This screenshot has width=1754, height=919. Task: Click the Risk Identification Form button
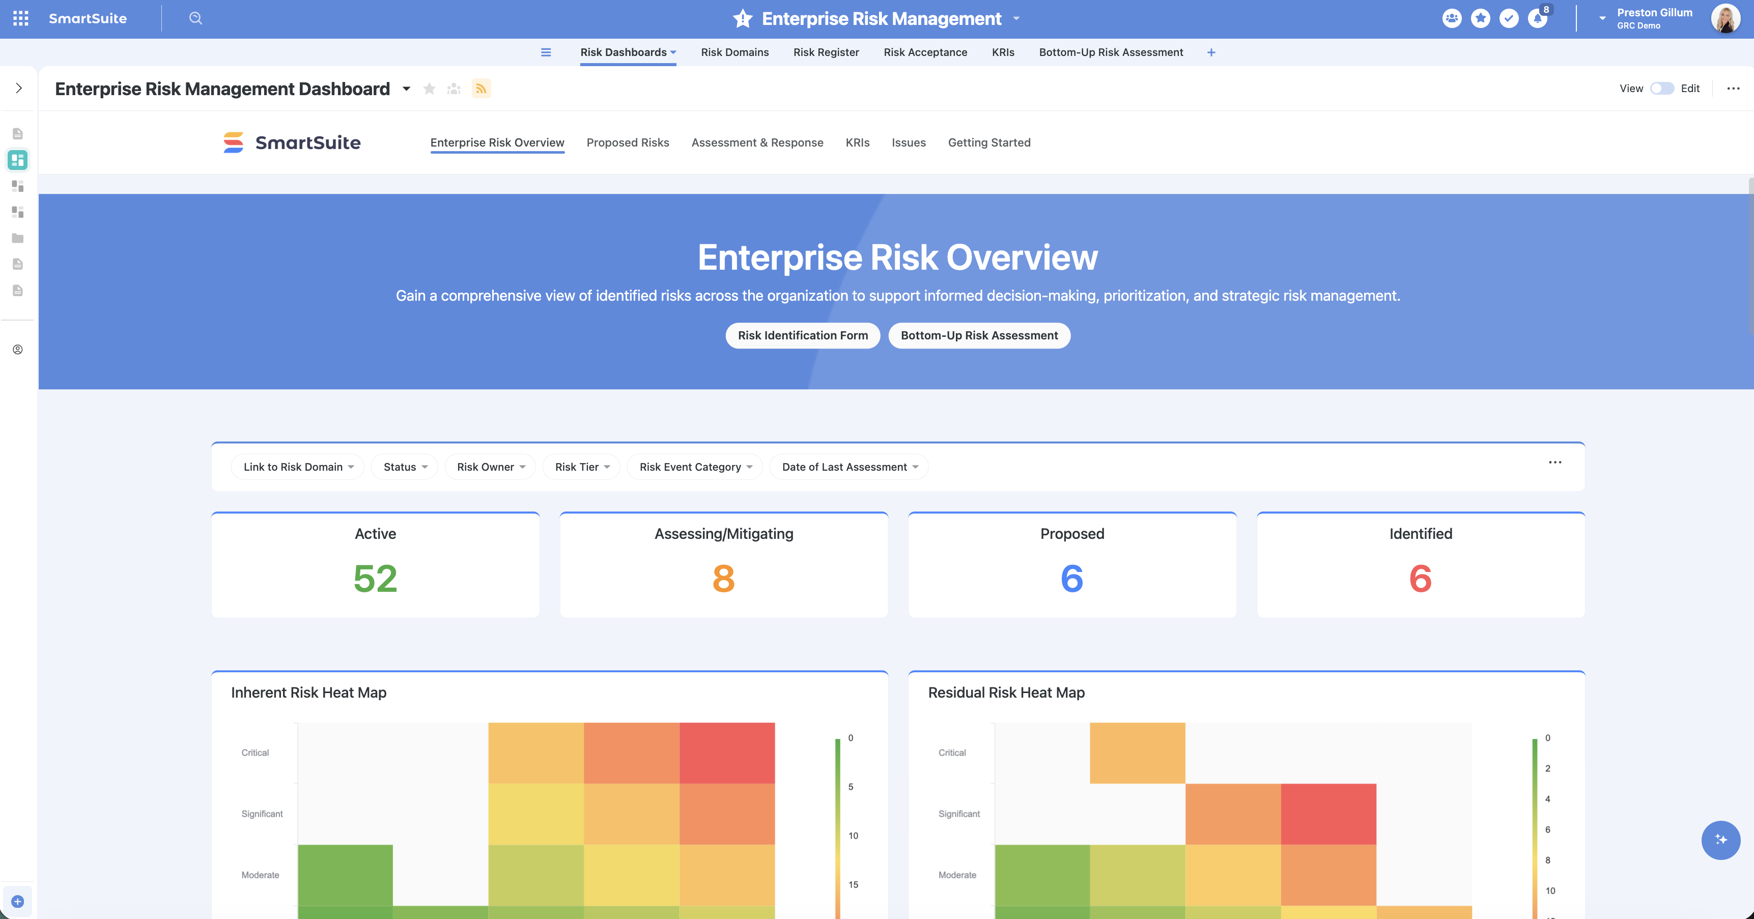click(x=803, y=336)
